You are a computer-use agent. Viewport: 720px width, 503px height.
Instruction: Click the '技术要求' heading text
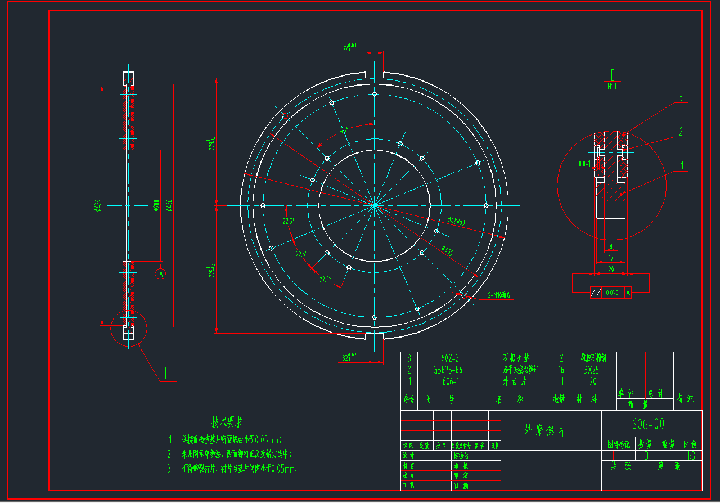(227, 422)
